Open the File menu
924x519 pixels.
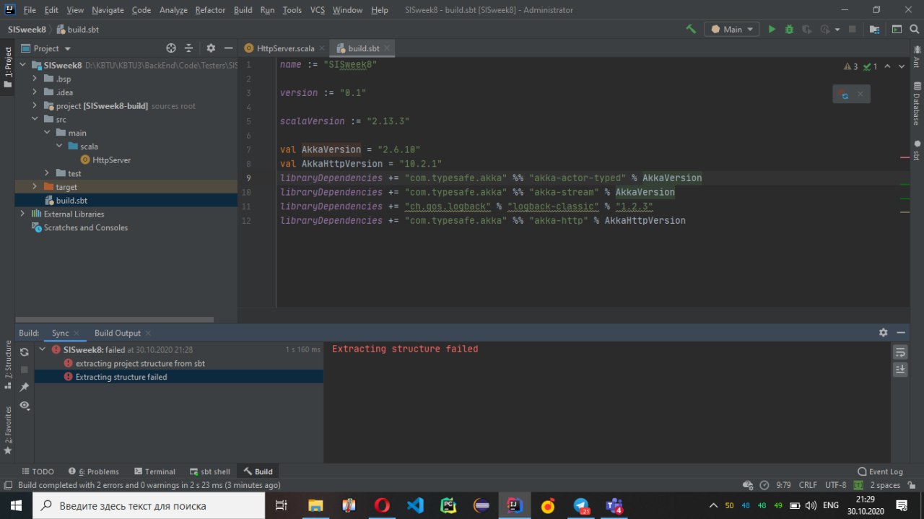[x=30, y=10]
